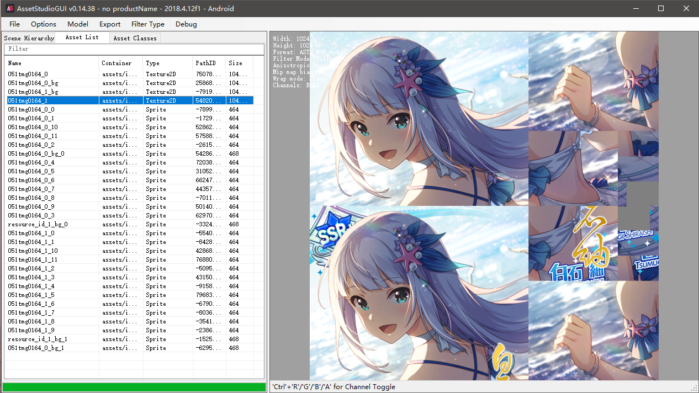Select the 051tmg0164_1_0 sprite row
This screenshot has width=699, height=393.
130,233
